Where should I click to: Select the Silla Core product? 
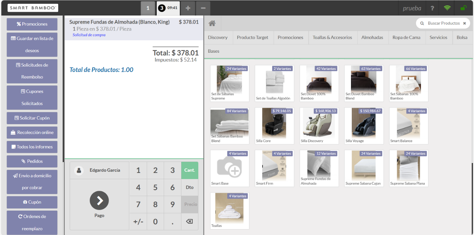click(x=274, y=126)
